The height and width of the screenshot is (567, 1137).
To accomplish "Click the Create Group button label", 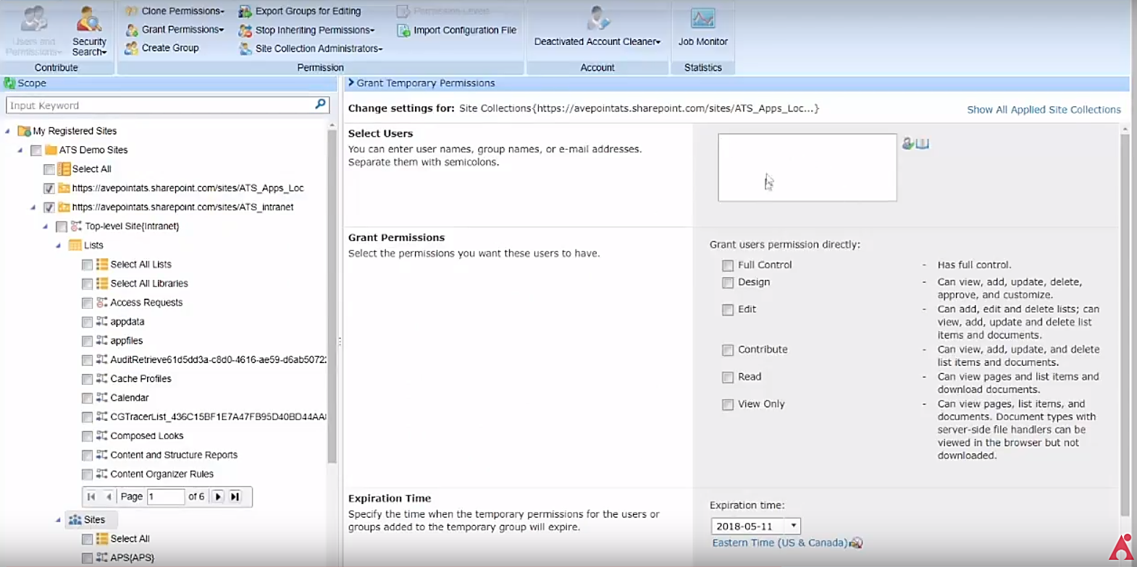I will coord(170,48).
